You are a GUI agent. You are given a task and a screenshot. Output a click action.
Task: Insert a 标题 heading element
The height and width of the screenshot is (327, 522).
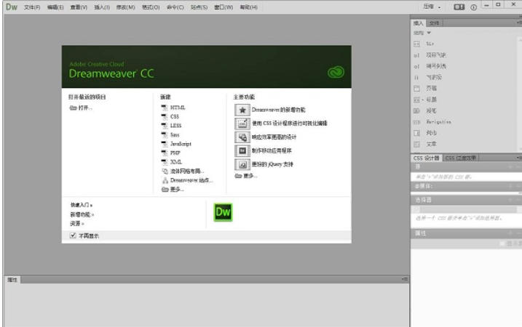point(424,100)
